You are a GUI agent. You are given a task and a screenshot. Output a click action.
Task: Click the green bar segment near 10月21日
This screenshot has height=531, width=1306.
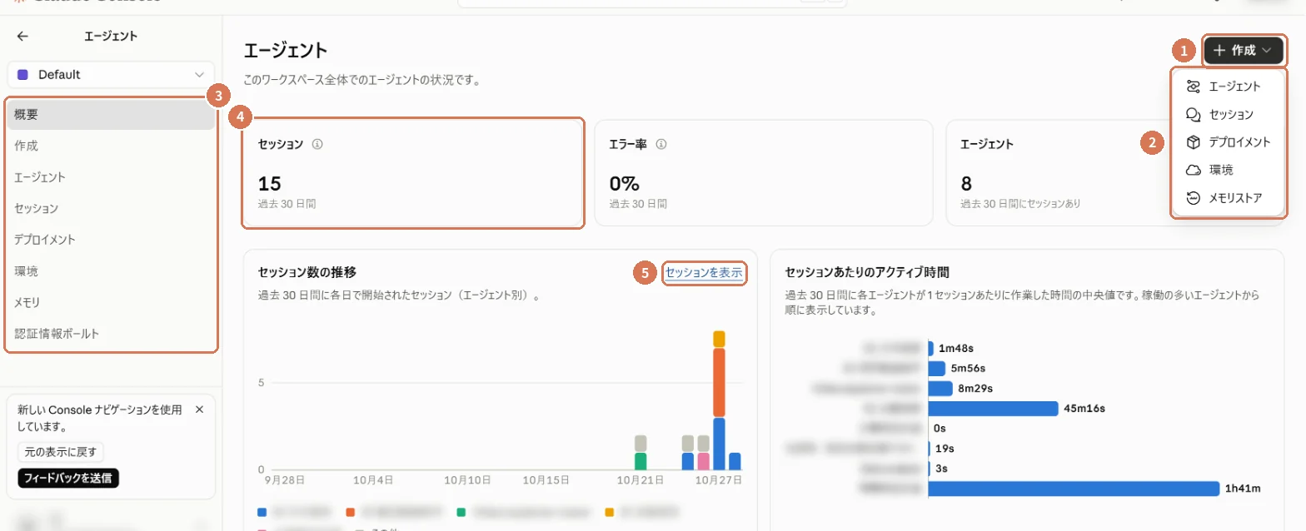coord(641,462)
